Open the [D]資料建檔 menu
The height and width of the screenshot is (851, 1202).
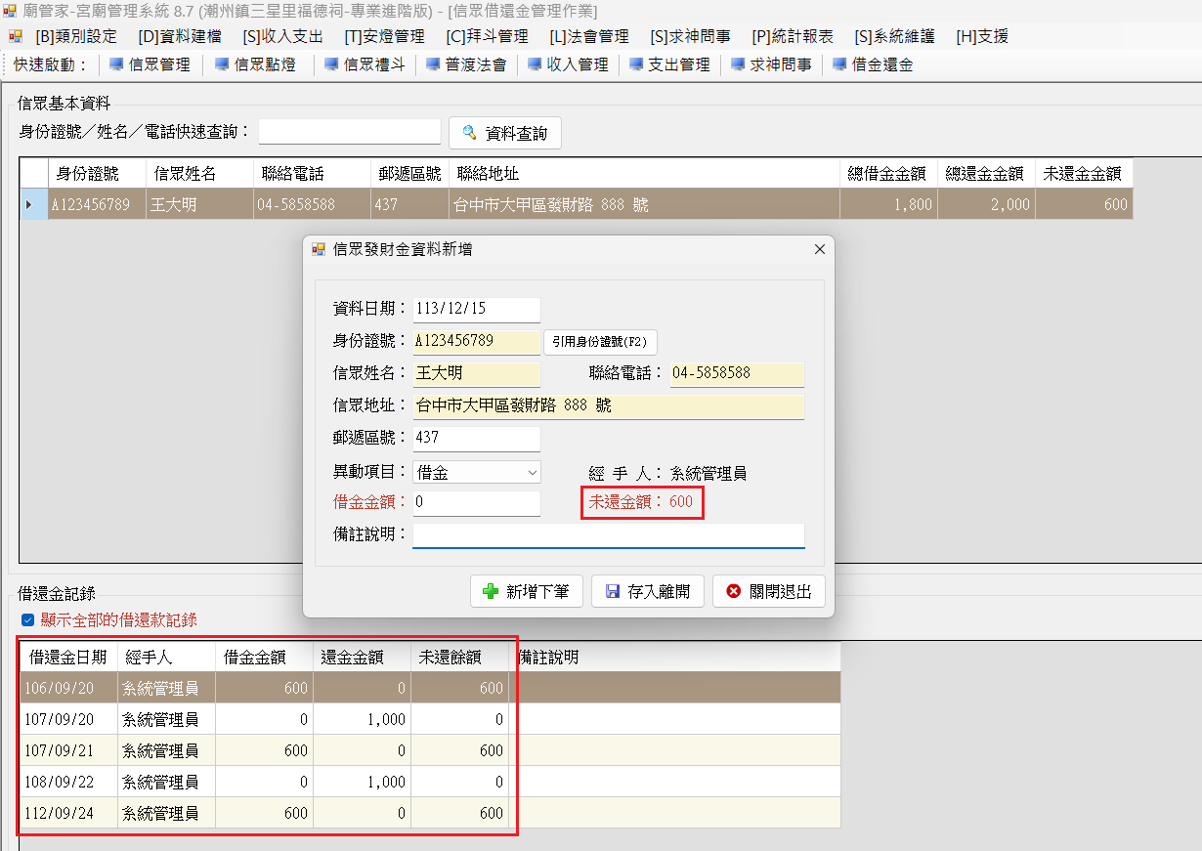click(180, 36)
